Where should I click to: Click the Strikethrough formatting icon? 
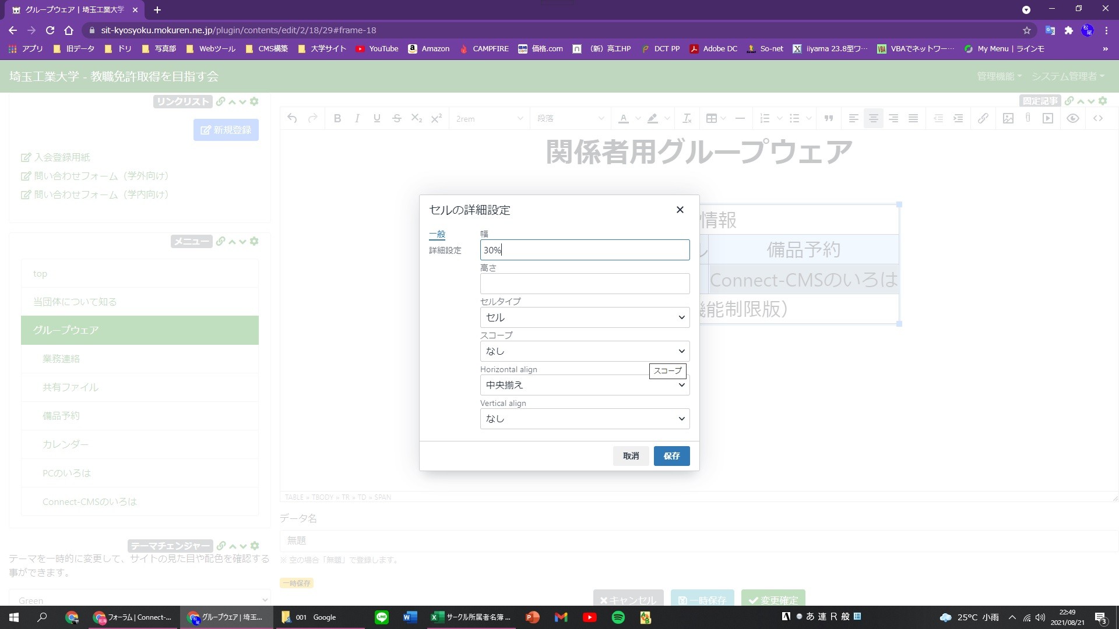pyautogui.click(x=397, y=118)
